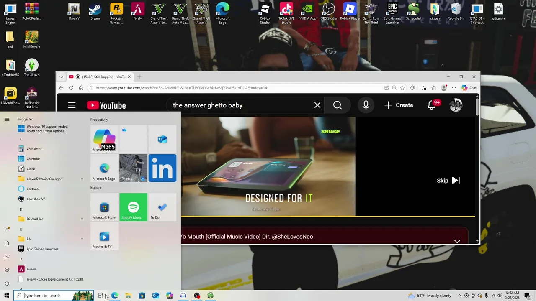
Task: Expand the video title description chevron
Action: (x=457, y=241)
